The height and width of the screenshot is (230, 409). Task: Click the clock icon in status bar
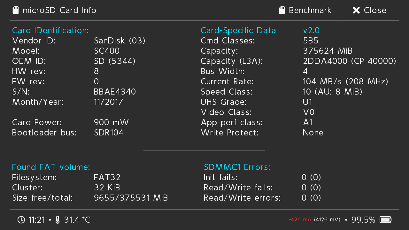click(21, 220)
